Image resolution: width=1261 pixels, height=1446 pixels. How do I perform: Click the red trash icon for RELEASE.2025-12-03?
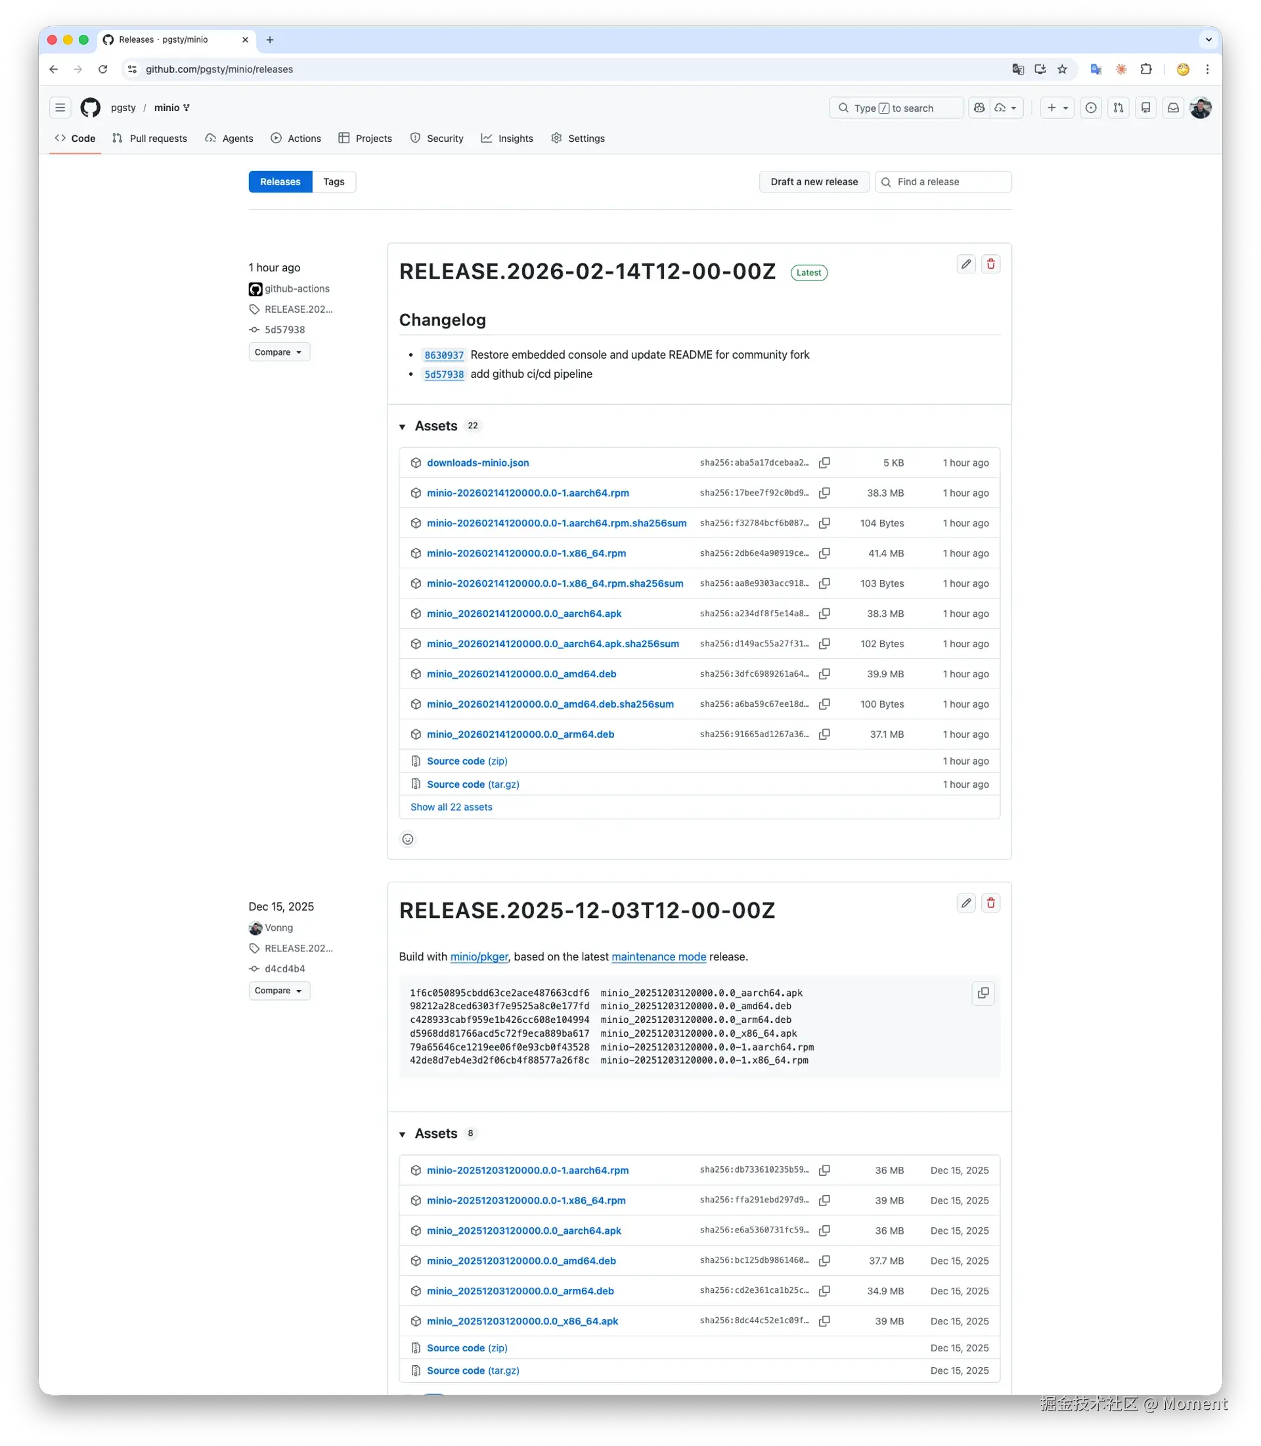pos(991,903)
